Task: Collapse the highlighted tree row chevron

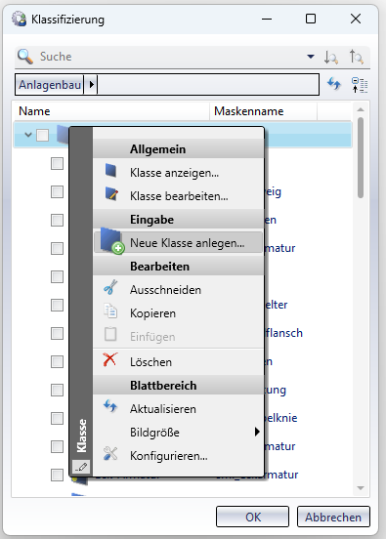Action: (x=28, y=135)
